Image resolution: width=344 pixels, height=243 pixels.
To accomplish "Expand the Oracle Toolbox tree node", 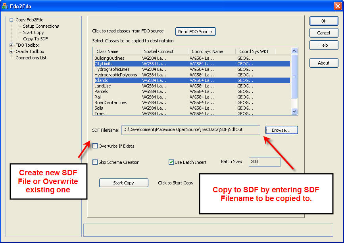I will (x=11, y=52).
